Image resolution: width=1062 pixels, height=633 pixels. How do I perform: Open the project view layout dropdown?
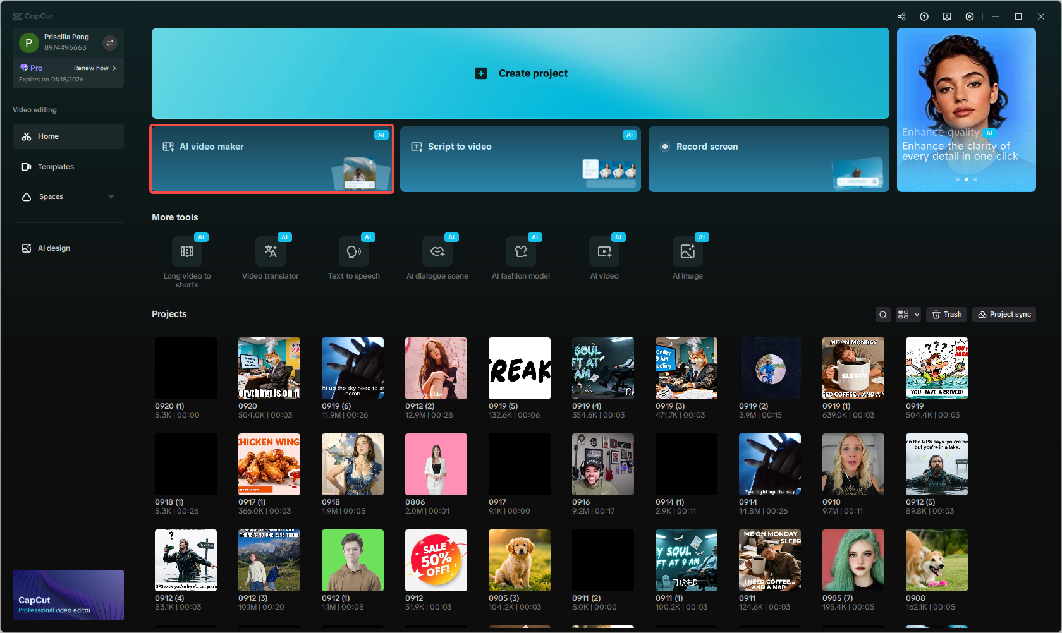point(908,314)
